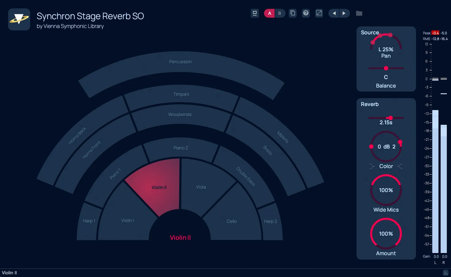
Task: Click the RMS -16.4 readout
Action: coord(444,39)
